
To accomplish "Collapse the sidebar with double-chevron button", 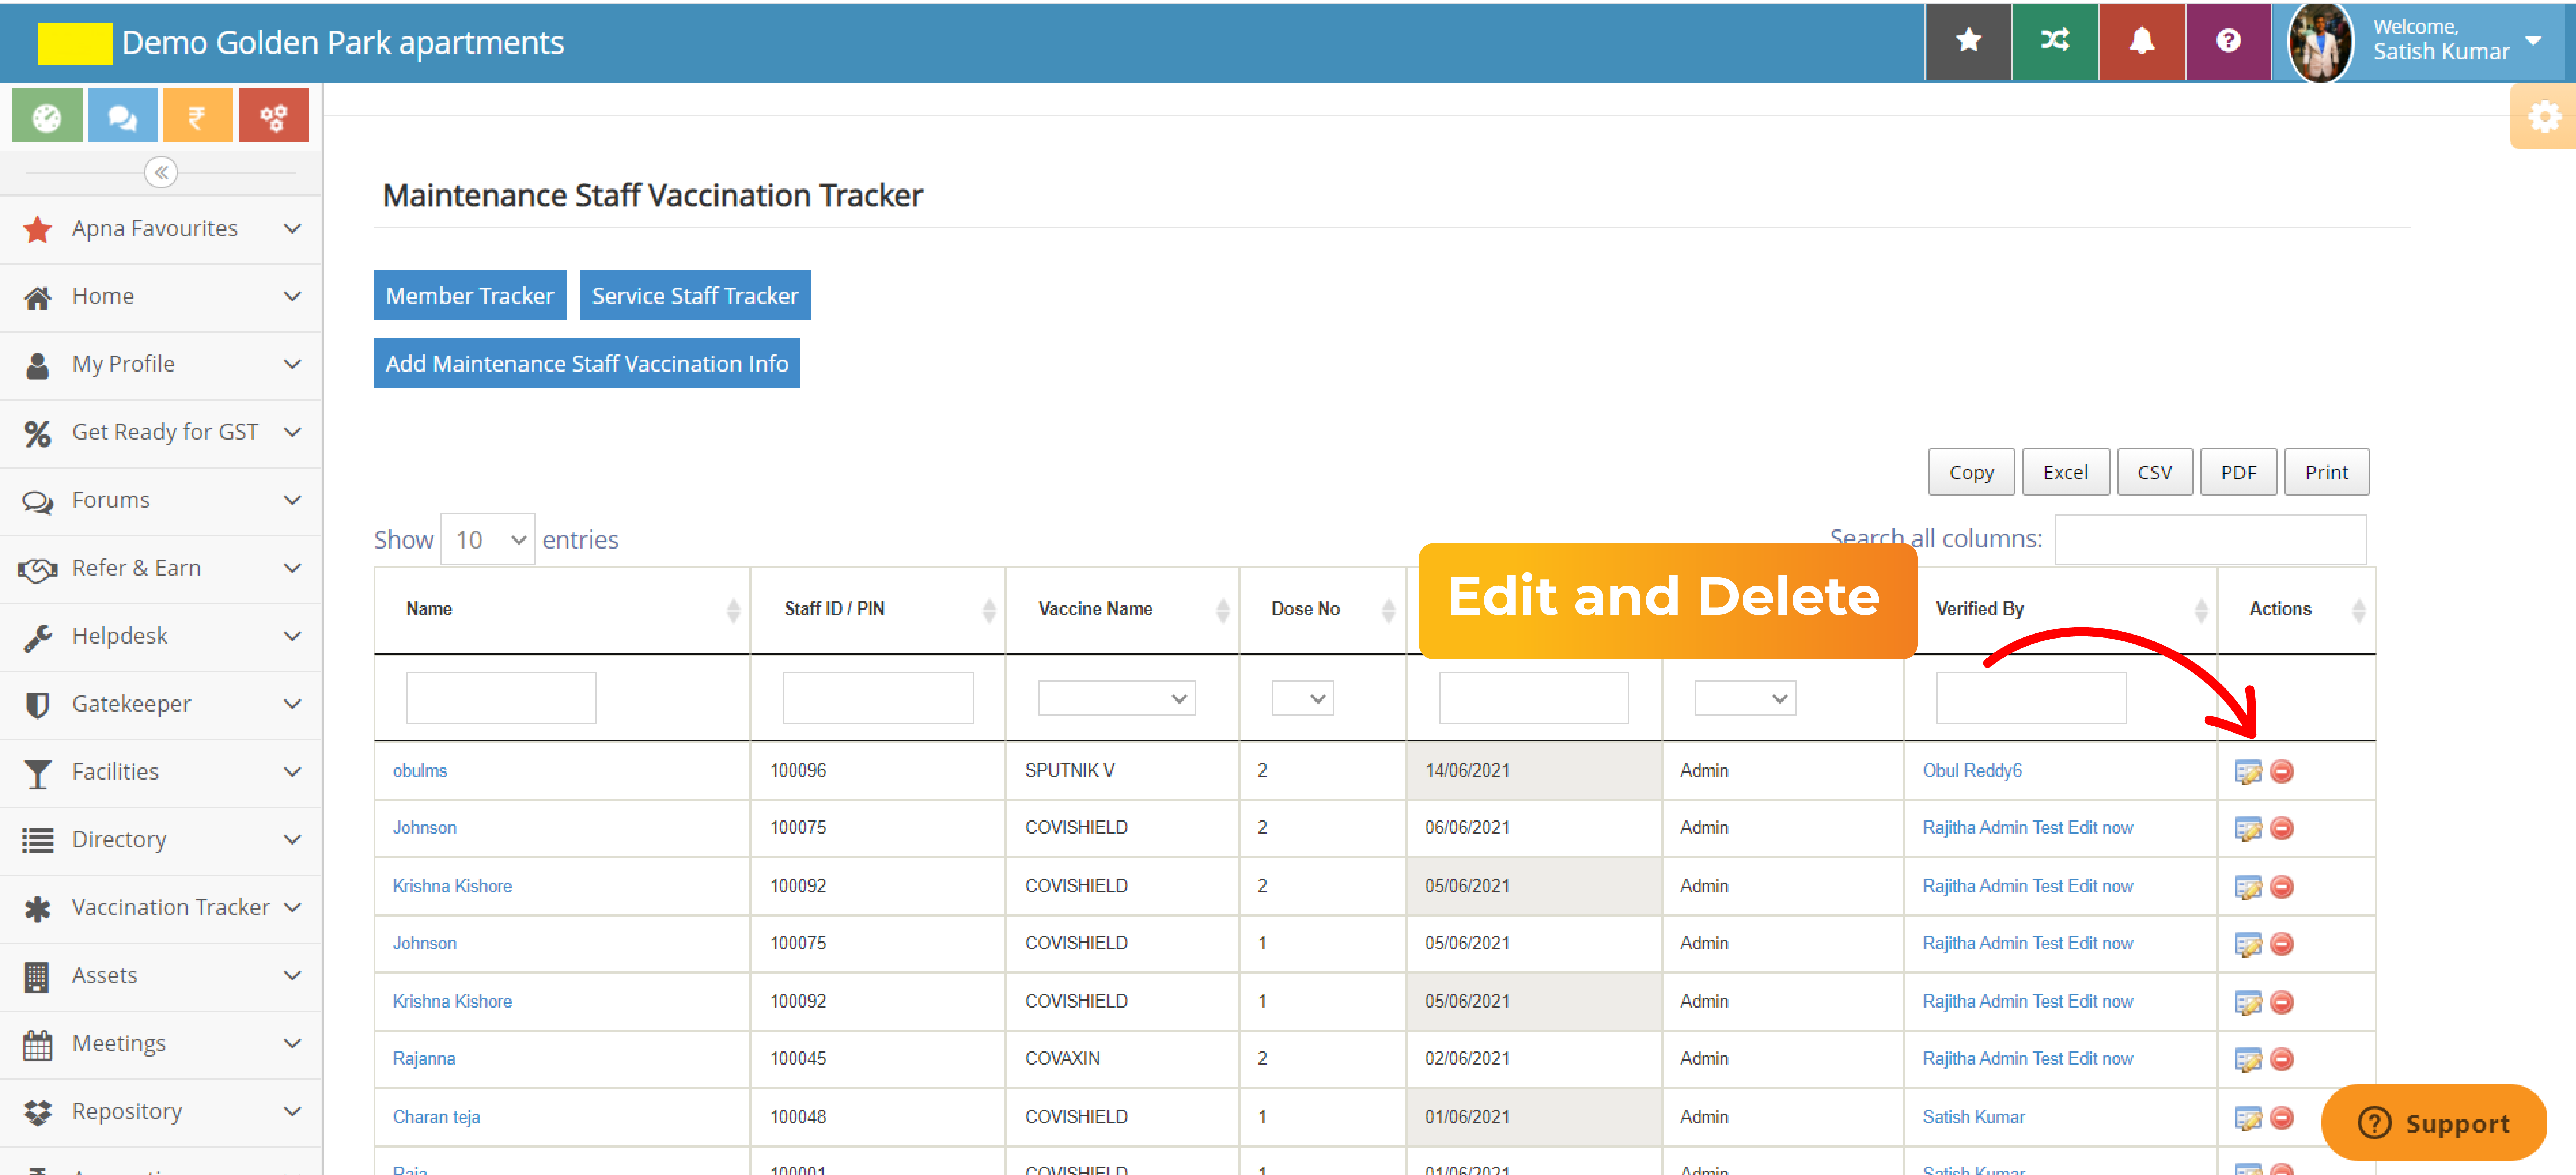I will (161, 172).
